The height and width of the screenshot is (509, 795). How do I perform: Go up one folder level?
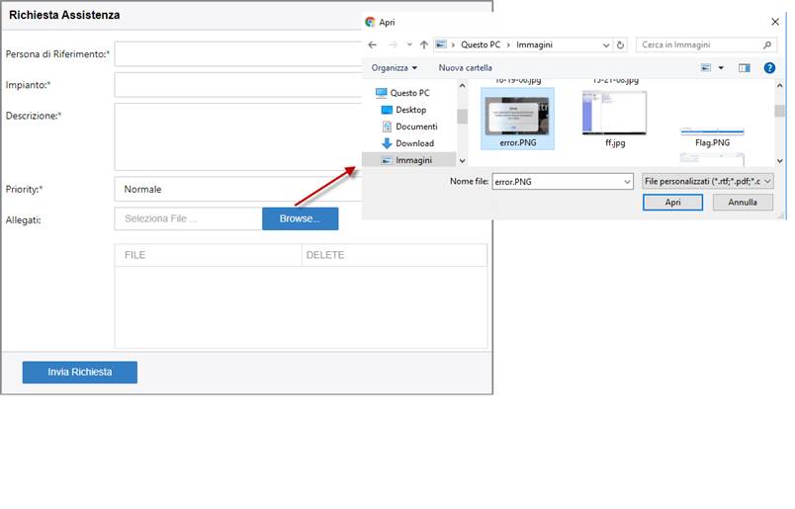tap(423, 44)
